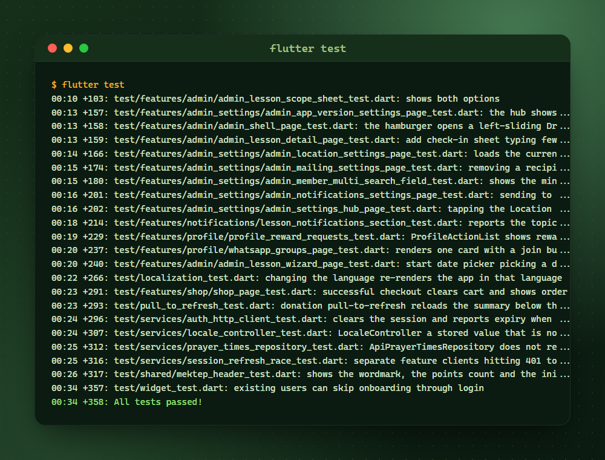Click the red close window button

[53, 48]
